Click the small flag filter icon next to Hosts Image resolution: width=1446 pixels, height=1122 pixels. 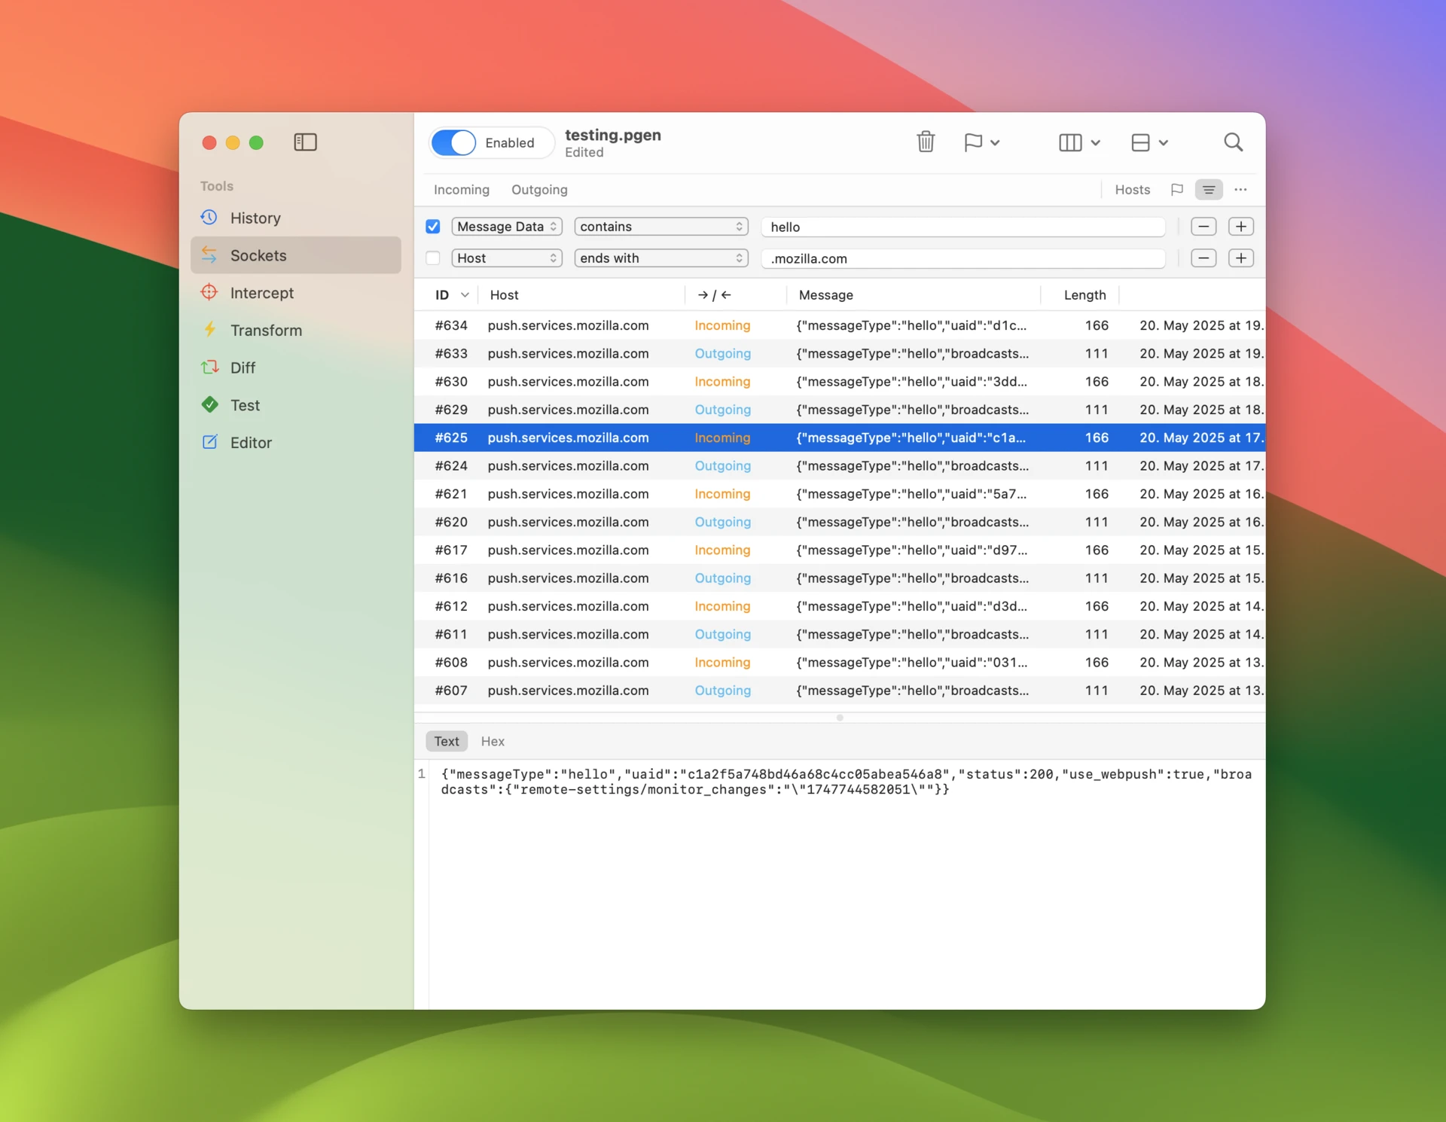1176,190
